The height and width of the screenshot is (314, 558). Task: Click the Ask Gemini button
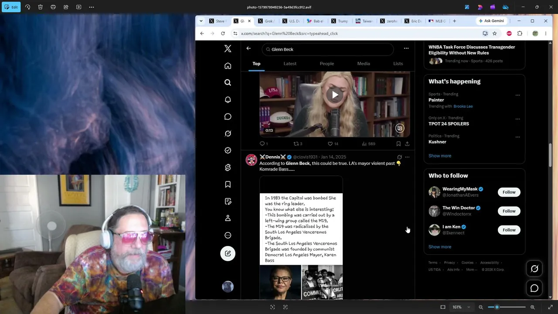click(491, 21)
